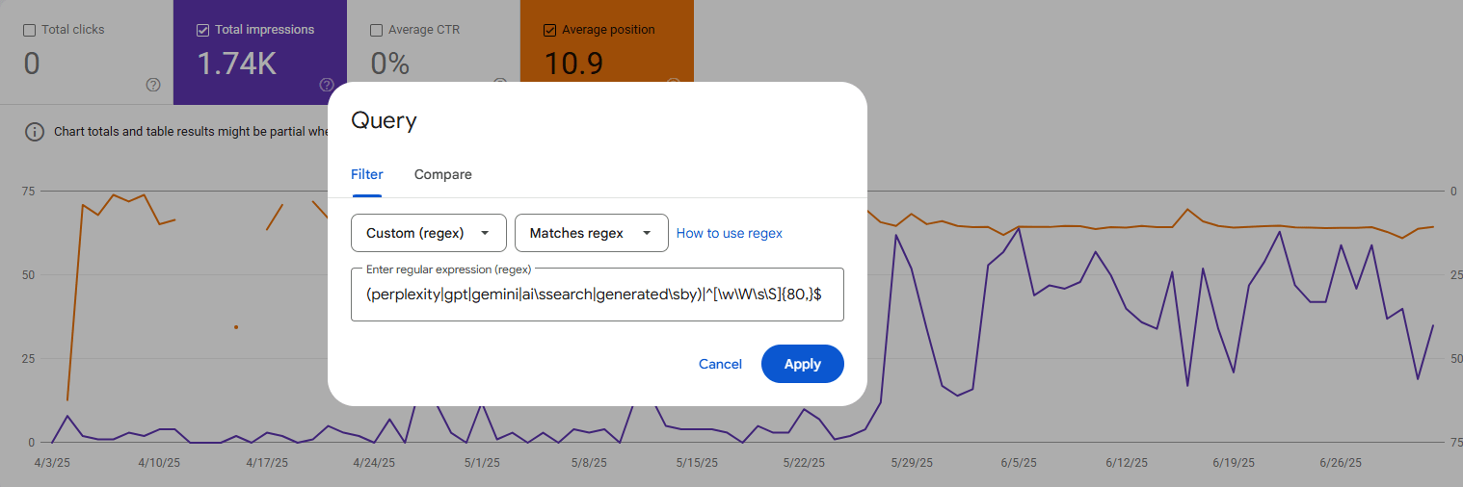Click the 6/5/25 date label on the axis
This screenshot has width=1463, height=487.
[x=1018, y=463]
